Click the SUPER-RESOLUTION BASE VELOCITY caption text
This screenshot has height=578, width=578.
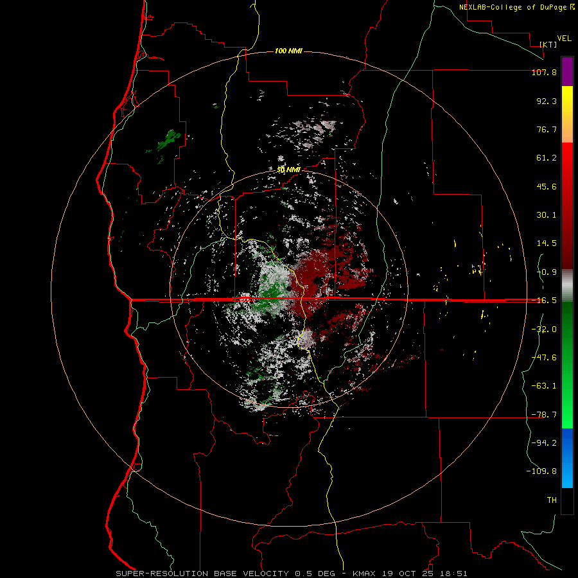click(202, 574)
